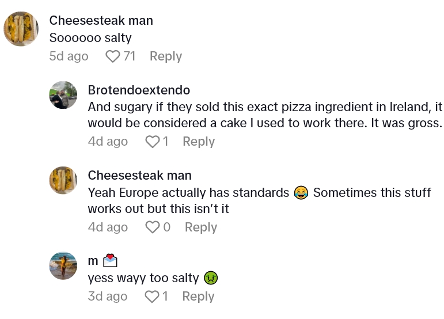Open Brotendoextendo's profile avatar
This screenshot has height=319, width=444.
(x=63, y=95)
